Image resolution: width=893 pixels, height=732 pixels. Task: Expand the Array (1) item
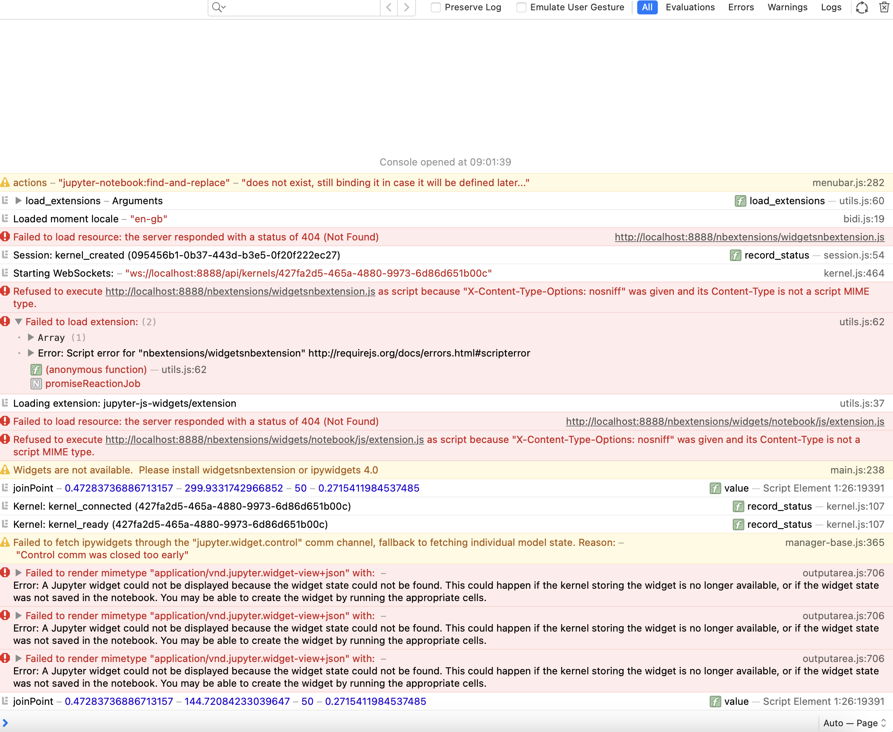(x=30, y=337)
